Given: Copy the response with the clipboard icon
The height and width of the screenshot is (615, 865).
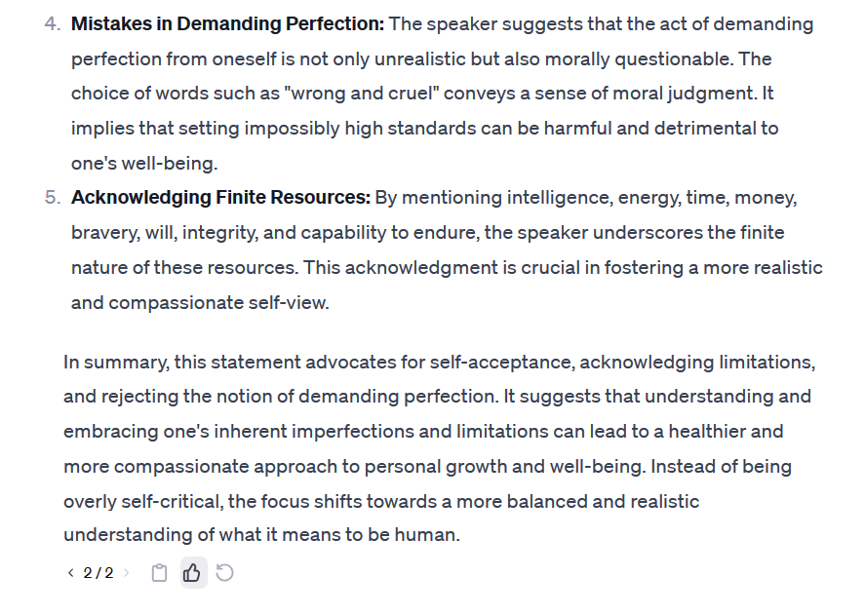Looking at the screenshot, I should tap(159, 573).
